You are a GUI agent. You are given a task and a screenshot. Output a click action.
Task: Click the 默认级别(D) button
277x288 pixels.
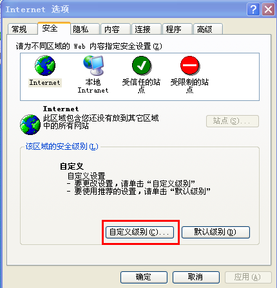216,232
